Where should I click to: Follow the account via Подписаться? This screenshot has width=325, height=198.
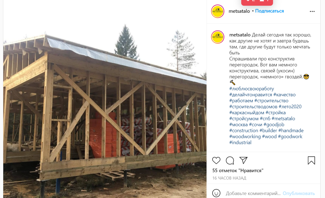(x=269, y=11)
